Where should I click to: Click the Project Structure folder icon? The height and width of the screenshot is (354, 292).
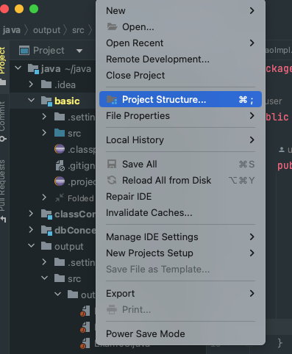(112, 100)
